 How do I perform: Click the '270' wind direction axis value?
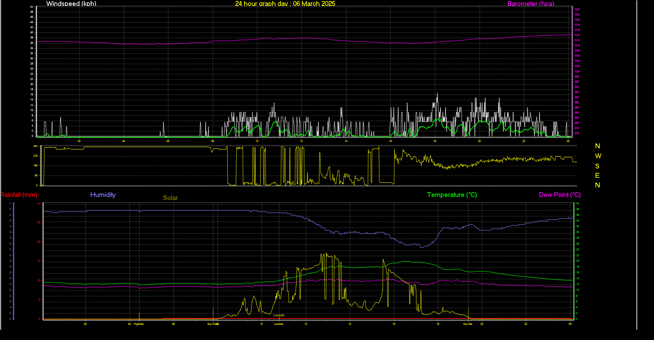point(35,156)
